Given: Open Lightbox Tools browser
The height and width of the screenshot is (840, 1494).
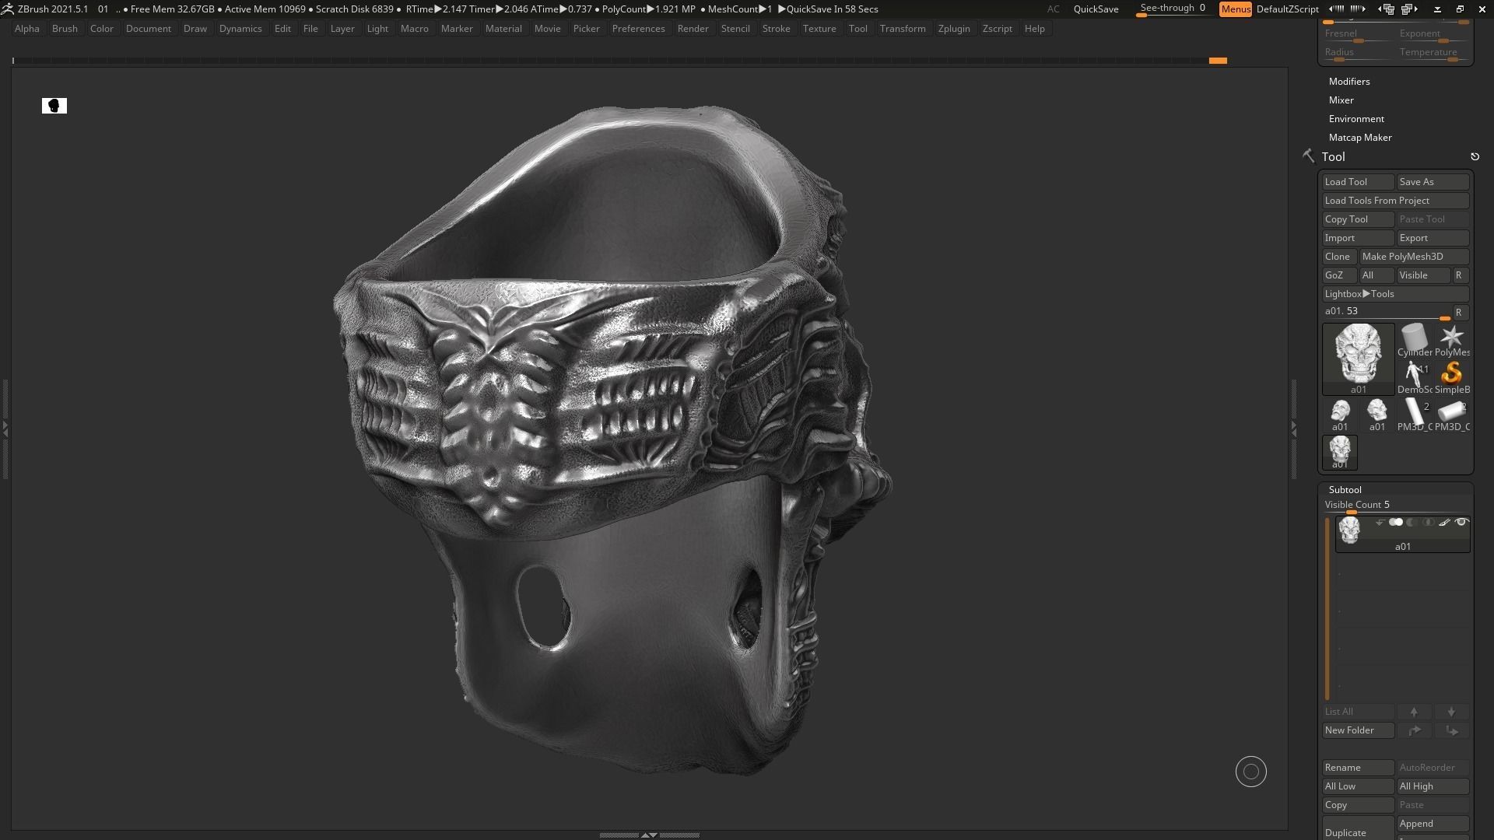Looking at the screenshot, I should tap(1396, 294).
